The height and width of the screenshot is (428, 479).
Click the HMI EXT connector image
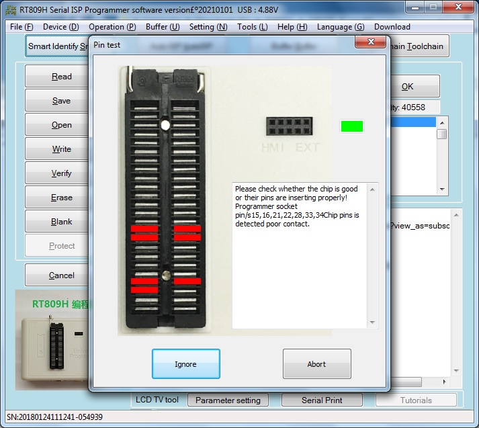pos(290,126)
